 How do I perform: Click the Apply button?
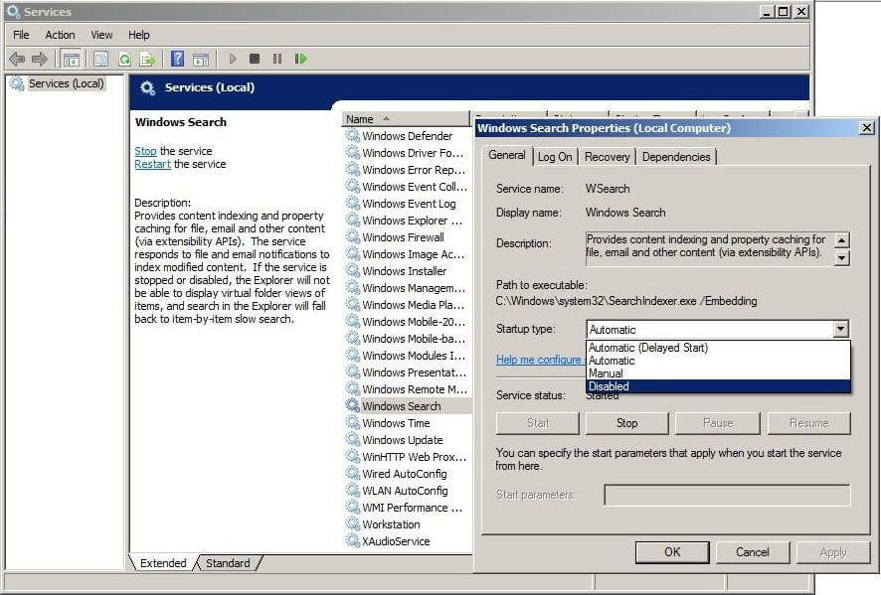[x=833, y=552]
